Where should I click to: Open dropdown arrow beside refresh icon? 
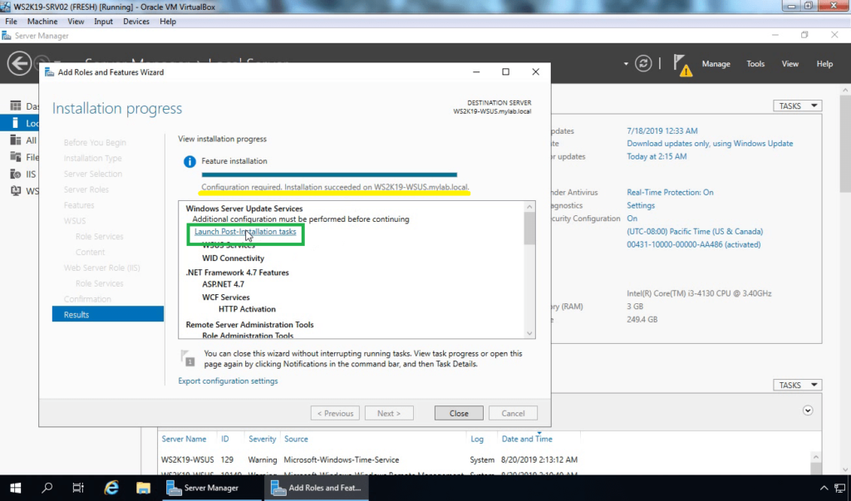[x=626, y=64]
